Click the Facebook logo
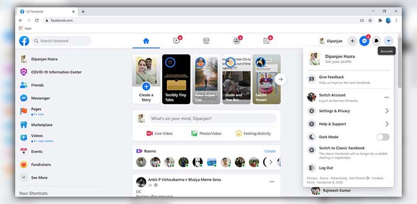This screenshot has width=417, height=204. tap(24, 41)
